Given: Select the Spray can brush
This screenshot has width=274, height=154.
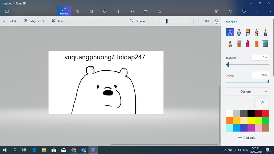Looking at the screenshot, I should pos(257,44).
